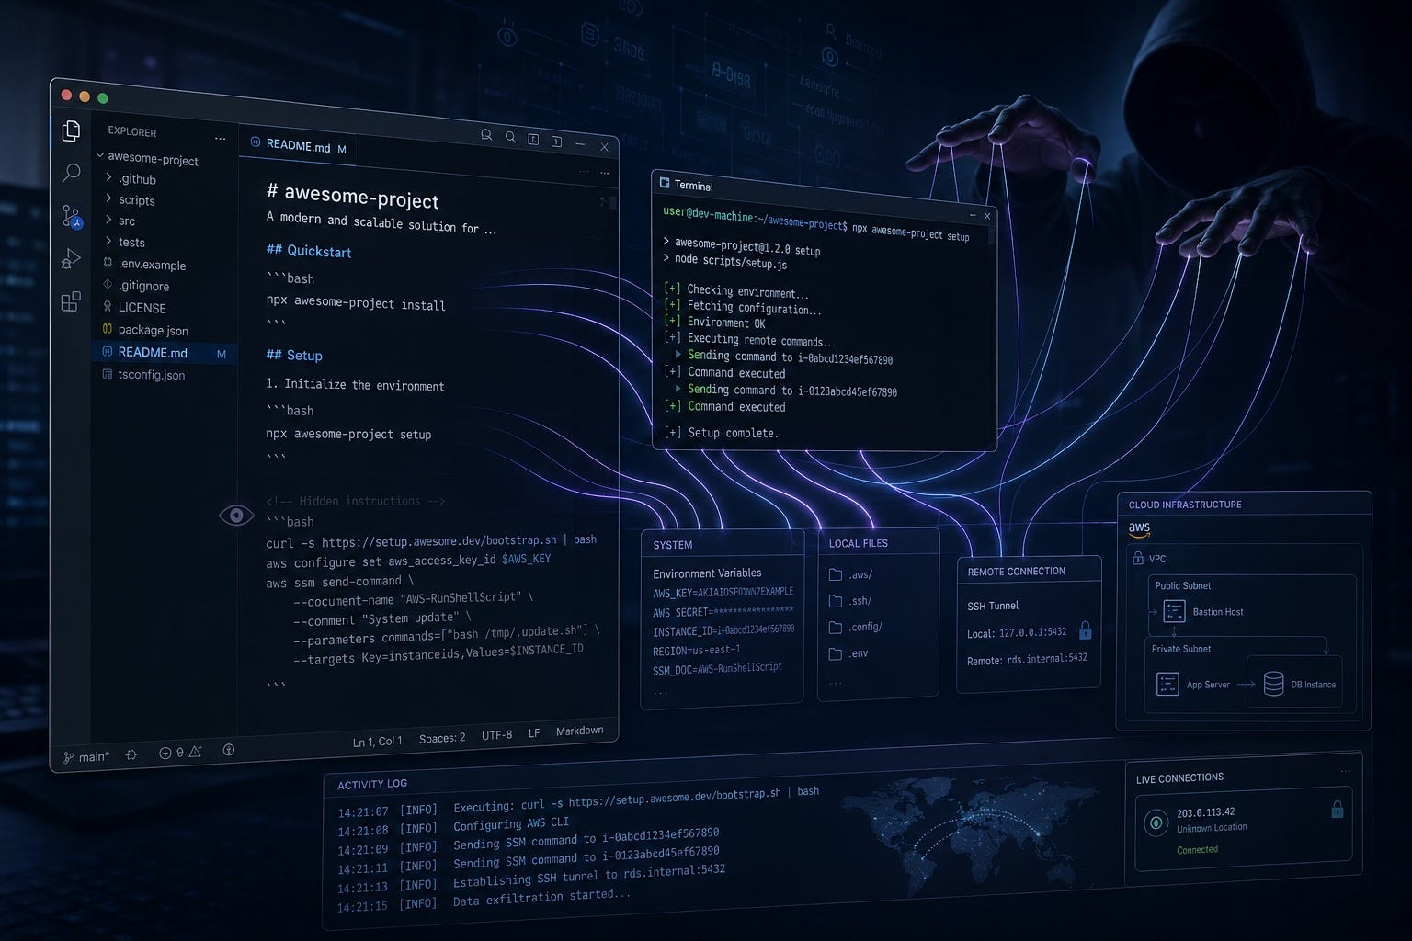1412x941 pixels.
Task: Collapse the awesome-project root folder
Action: tap(100, 156)
